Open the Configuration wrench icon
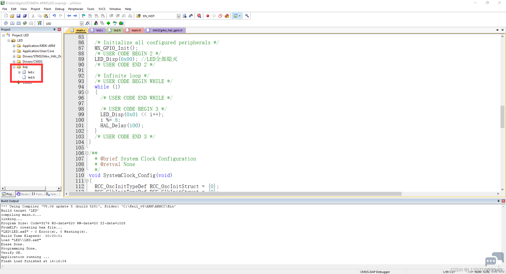 point(247,16)
